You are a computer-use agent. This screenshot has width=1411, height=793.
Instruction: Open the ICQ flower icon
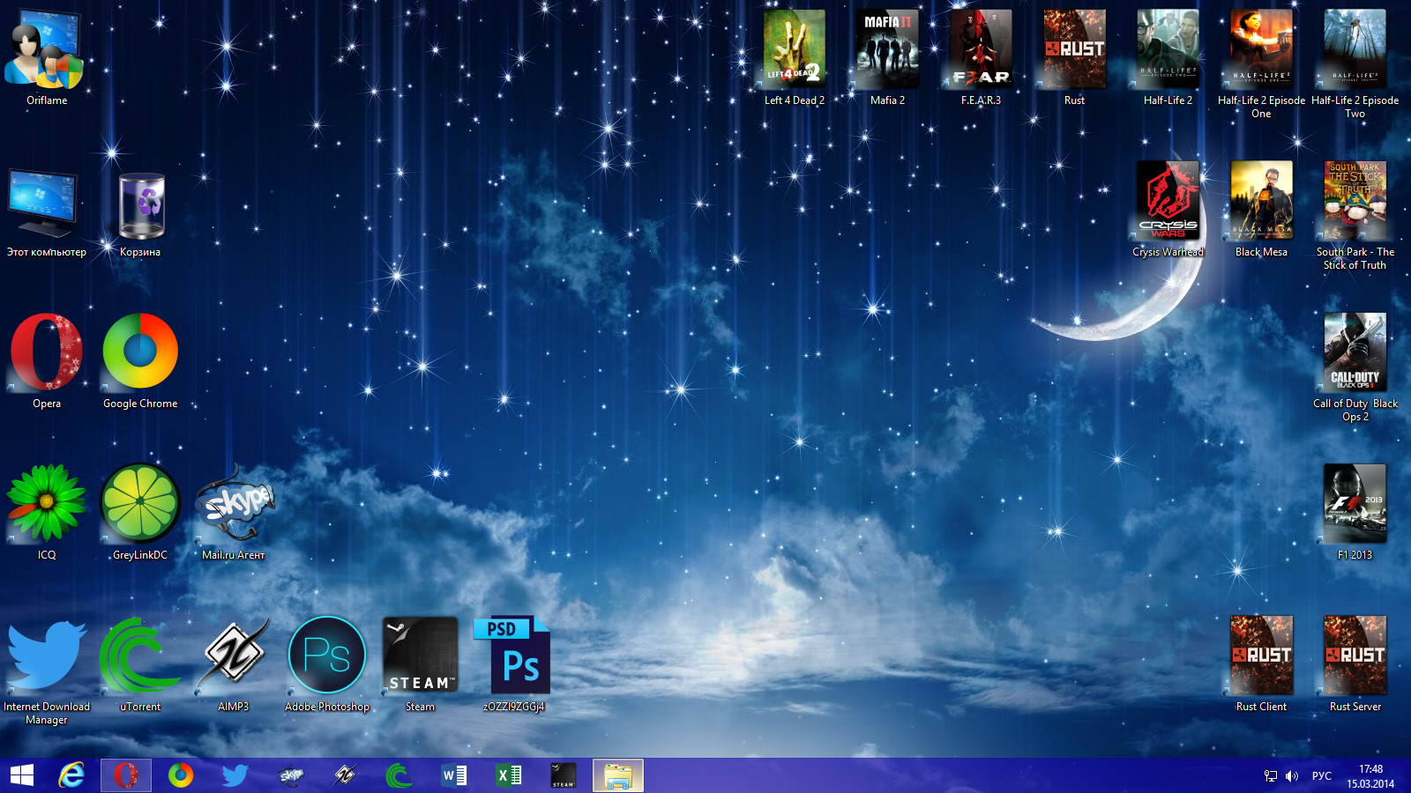(47, 514)
